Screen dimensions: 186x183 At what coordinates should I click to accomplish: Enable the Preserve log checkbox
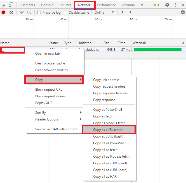pos(39,12)
